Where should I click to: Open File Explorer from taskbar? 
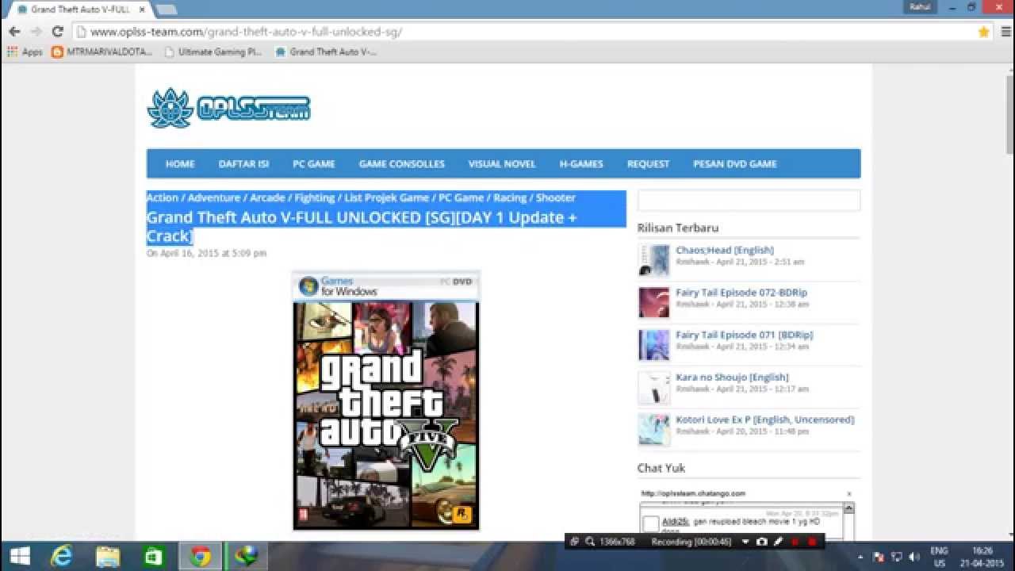click(x=108, y=557)
